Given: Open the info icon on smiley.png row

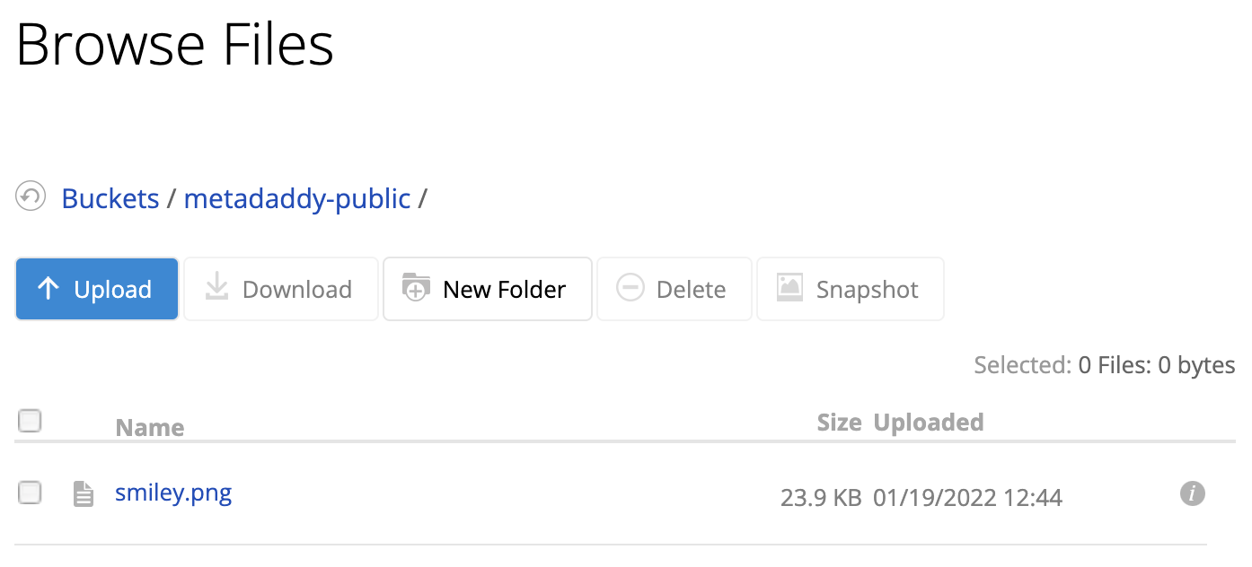Looking at the screenshot, I should pyautogui.click(x=1192, y=493).
